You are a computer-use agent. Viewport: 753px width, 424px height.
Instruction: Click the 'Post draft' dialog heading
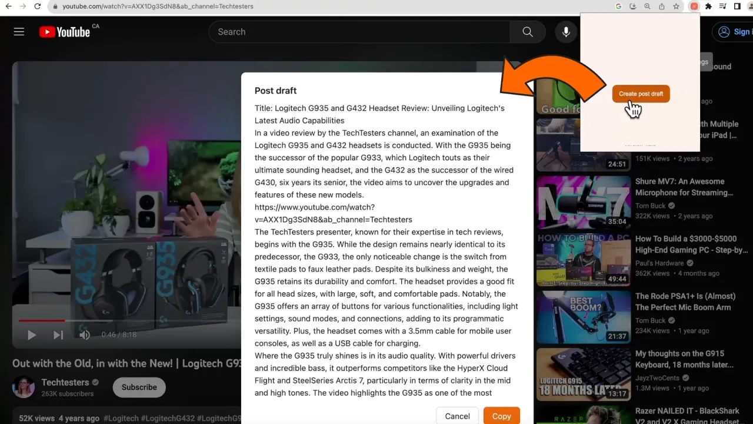275,91
